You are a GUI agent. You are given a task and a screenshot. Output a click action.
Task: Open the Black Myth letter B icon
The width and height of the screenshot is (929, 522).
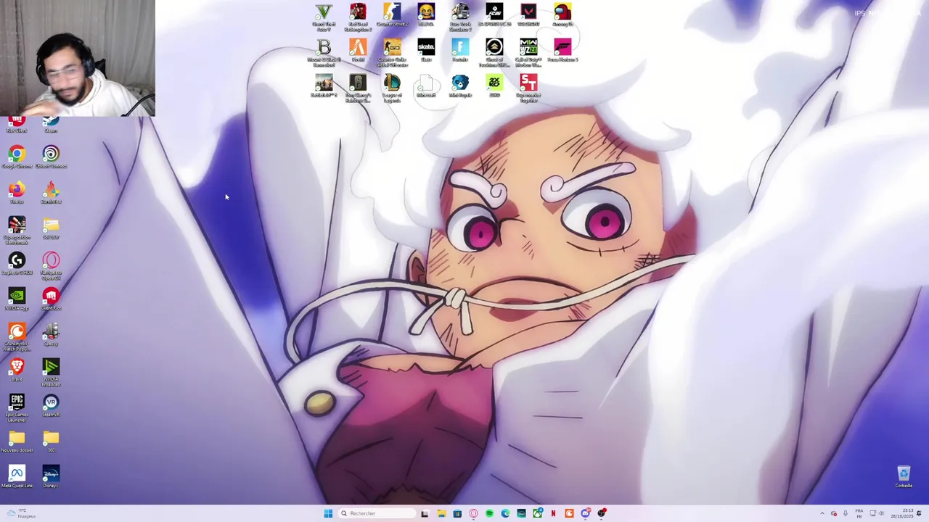[324, 53]
